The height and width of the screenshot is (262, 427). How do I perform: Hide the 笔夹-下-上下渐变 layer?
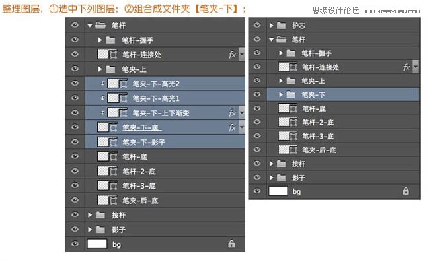(x=75, y=112)
